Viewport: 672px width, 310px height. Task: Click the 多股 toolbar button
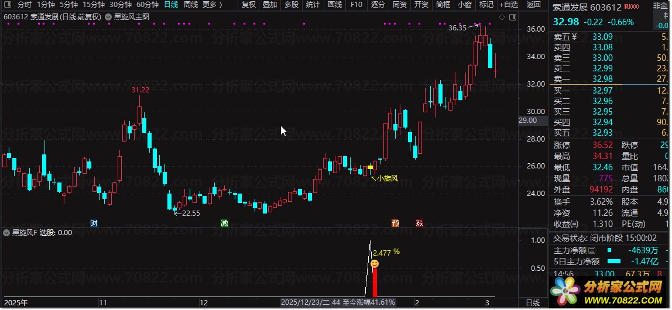coord(291,5)
